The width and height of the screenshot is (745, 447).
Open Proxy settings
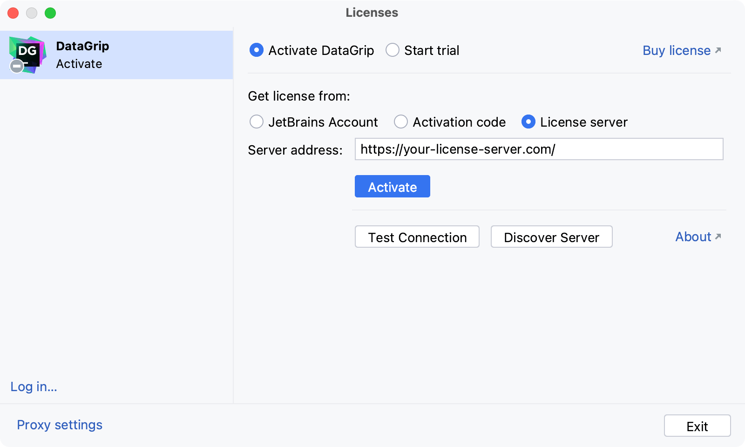pos(59,425)
